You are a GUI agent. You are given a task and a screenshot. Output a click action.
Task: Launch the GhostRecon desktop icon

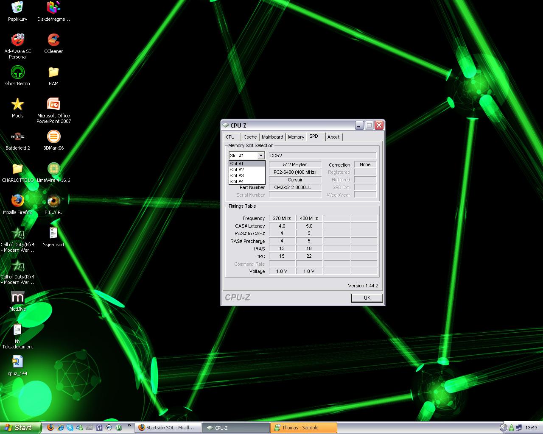point(17,76)
